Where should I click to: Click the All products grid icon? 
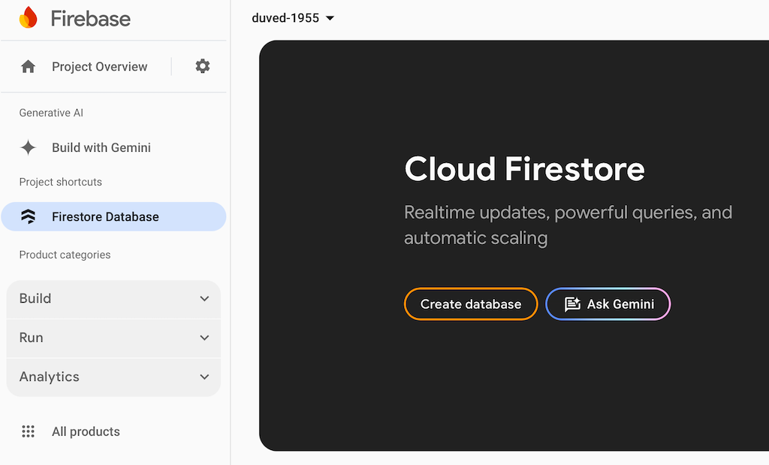pos(28,431)
